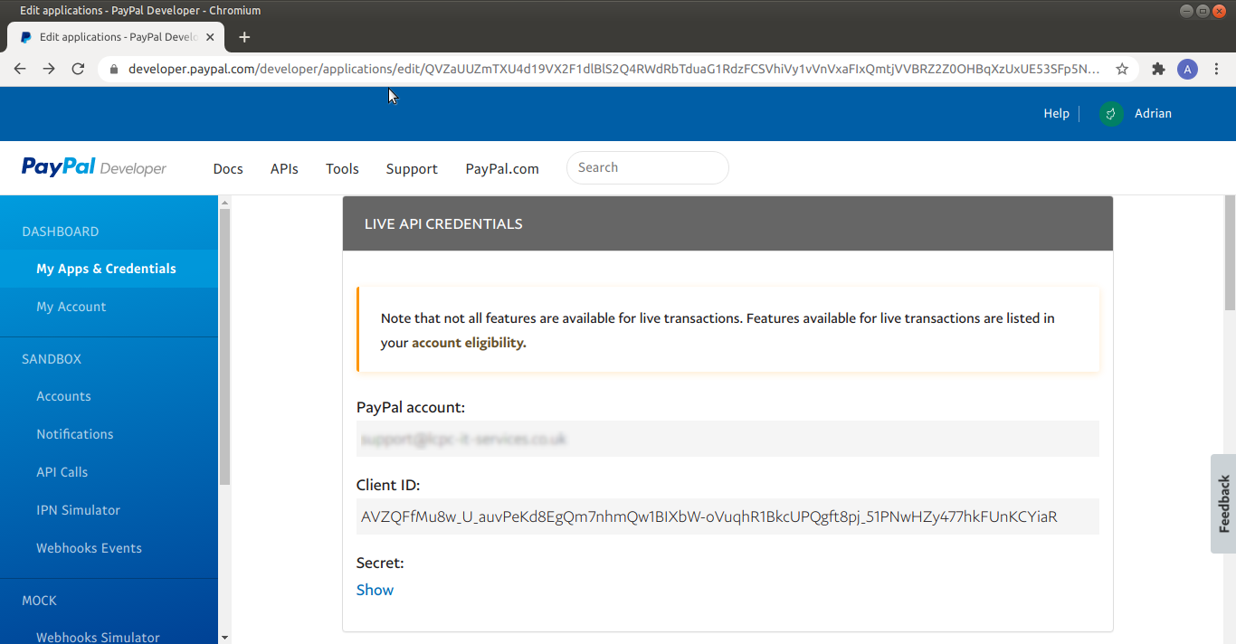Click the MOCK section heading
1236x644 pixels.
point(39,601)
